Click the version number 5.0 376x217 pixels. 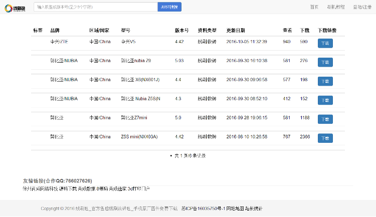[x=178, y=118]
